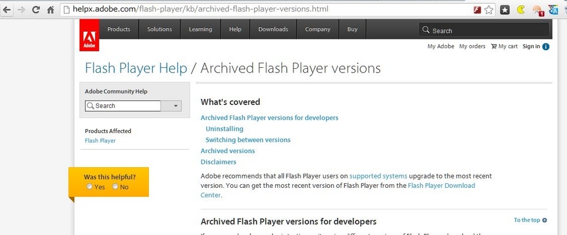Viewport: 567px width, 235px height.
Task: Focus the Community Help Search box
Action: 123,106
